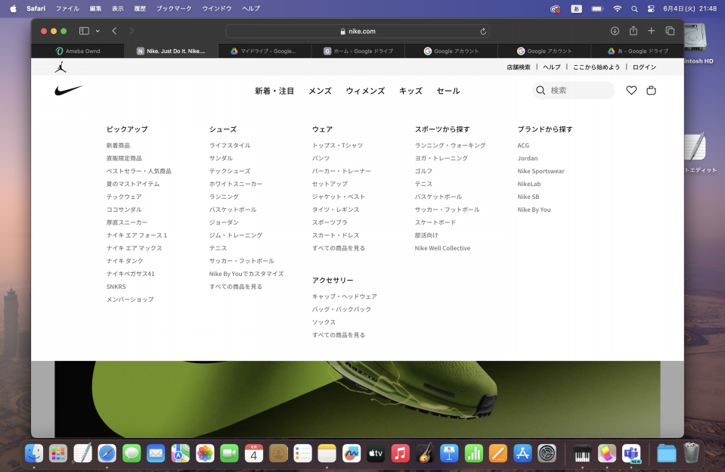Open the キッズ navigation menu
This screenshot has height=472, width=725.
pyautogui.click(x=411, y=91)
